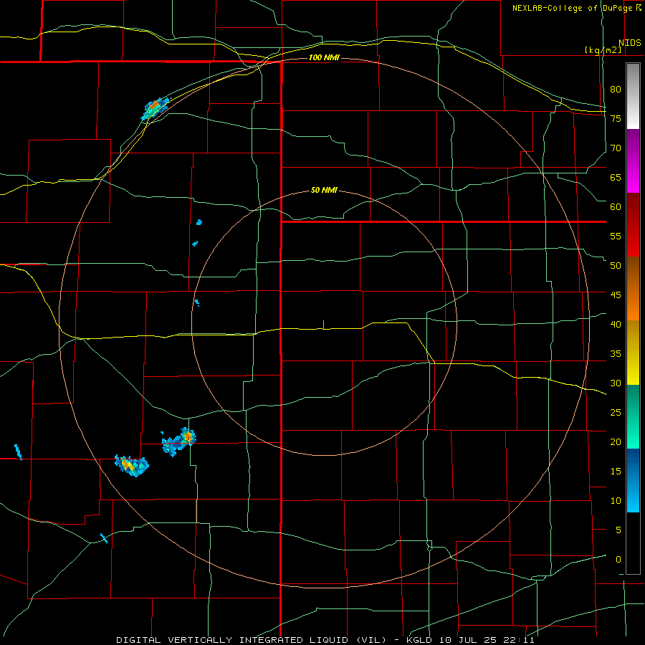645x645 pixels.
Task: Click the NIDS label above the scale
Action: pos(629,43)
